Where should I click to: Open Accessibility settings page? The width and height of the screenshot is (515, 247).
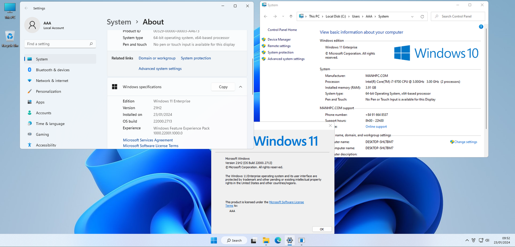click(x=60, y=145)
